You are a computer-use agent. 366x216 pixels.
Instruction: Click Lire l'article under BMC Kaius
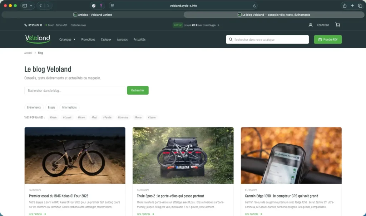(37, 214)
